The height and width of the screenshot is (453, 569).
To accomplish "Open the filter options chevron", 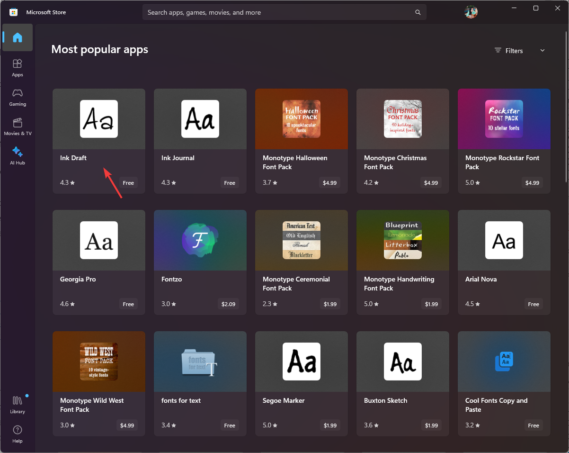I will [542, 50].
